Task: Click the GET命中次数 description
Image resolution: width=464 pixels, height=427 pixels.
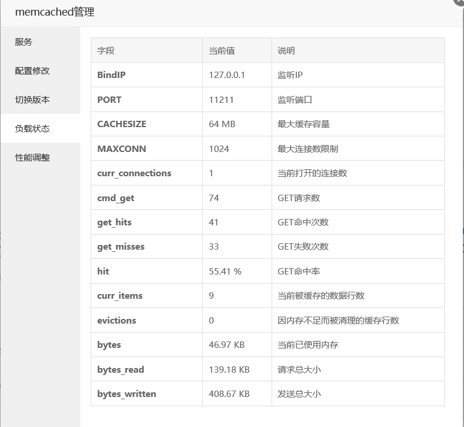Action: tap(303, 222)
